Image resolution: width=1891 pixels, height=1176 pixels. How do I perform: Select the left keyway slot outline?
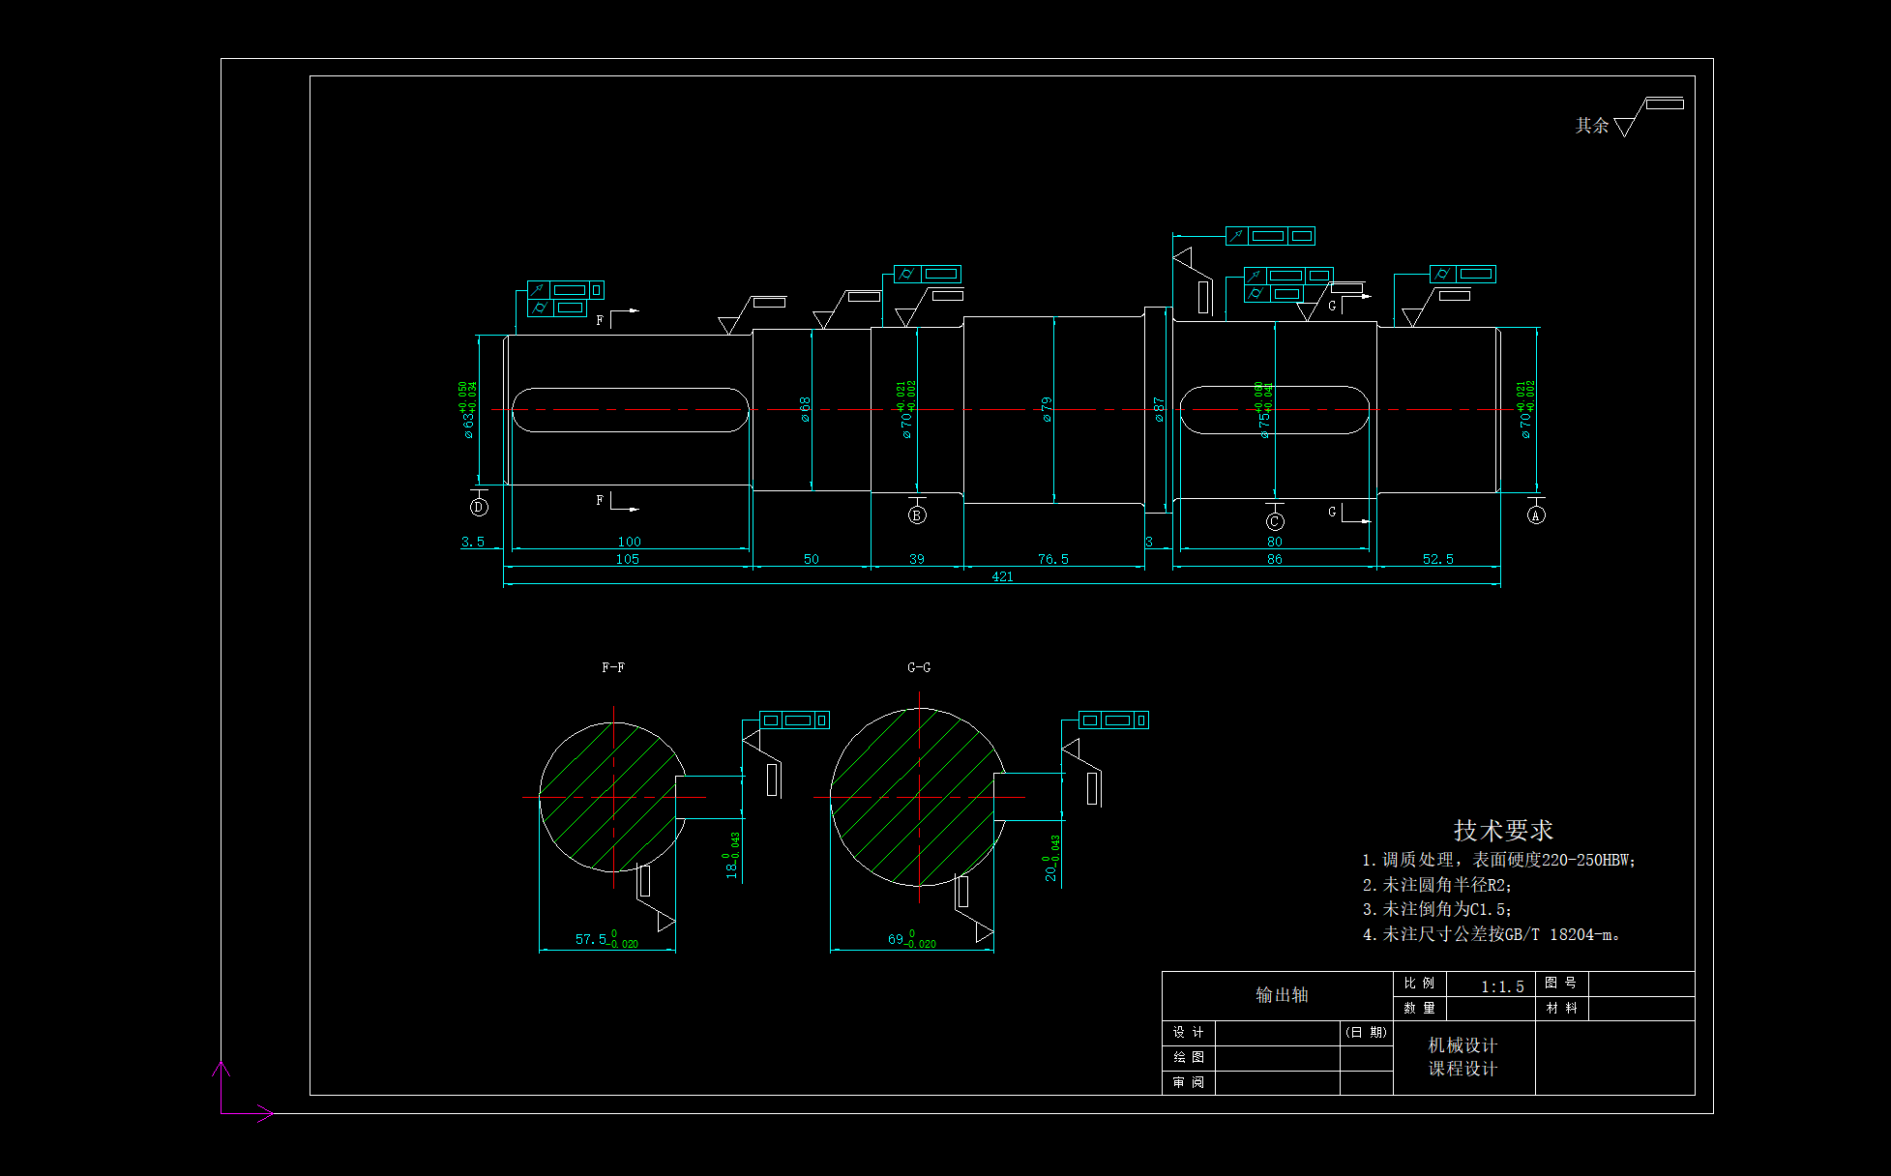(630, 410)
